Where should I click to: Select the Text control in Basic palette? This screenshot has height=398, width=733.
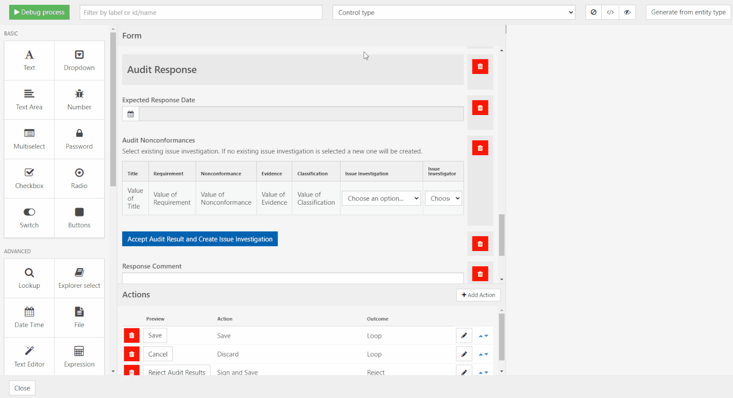[29, 61]
